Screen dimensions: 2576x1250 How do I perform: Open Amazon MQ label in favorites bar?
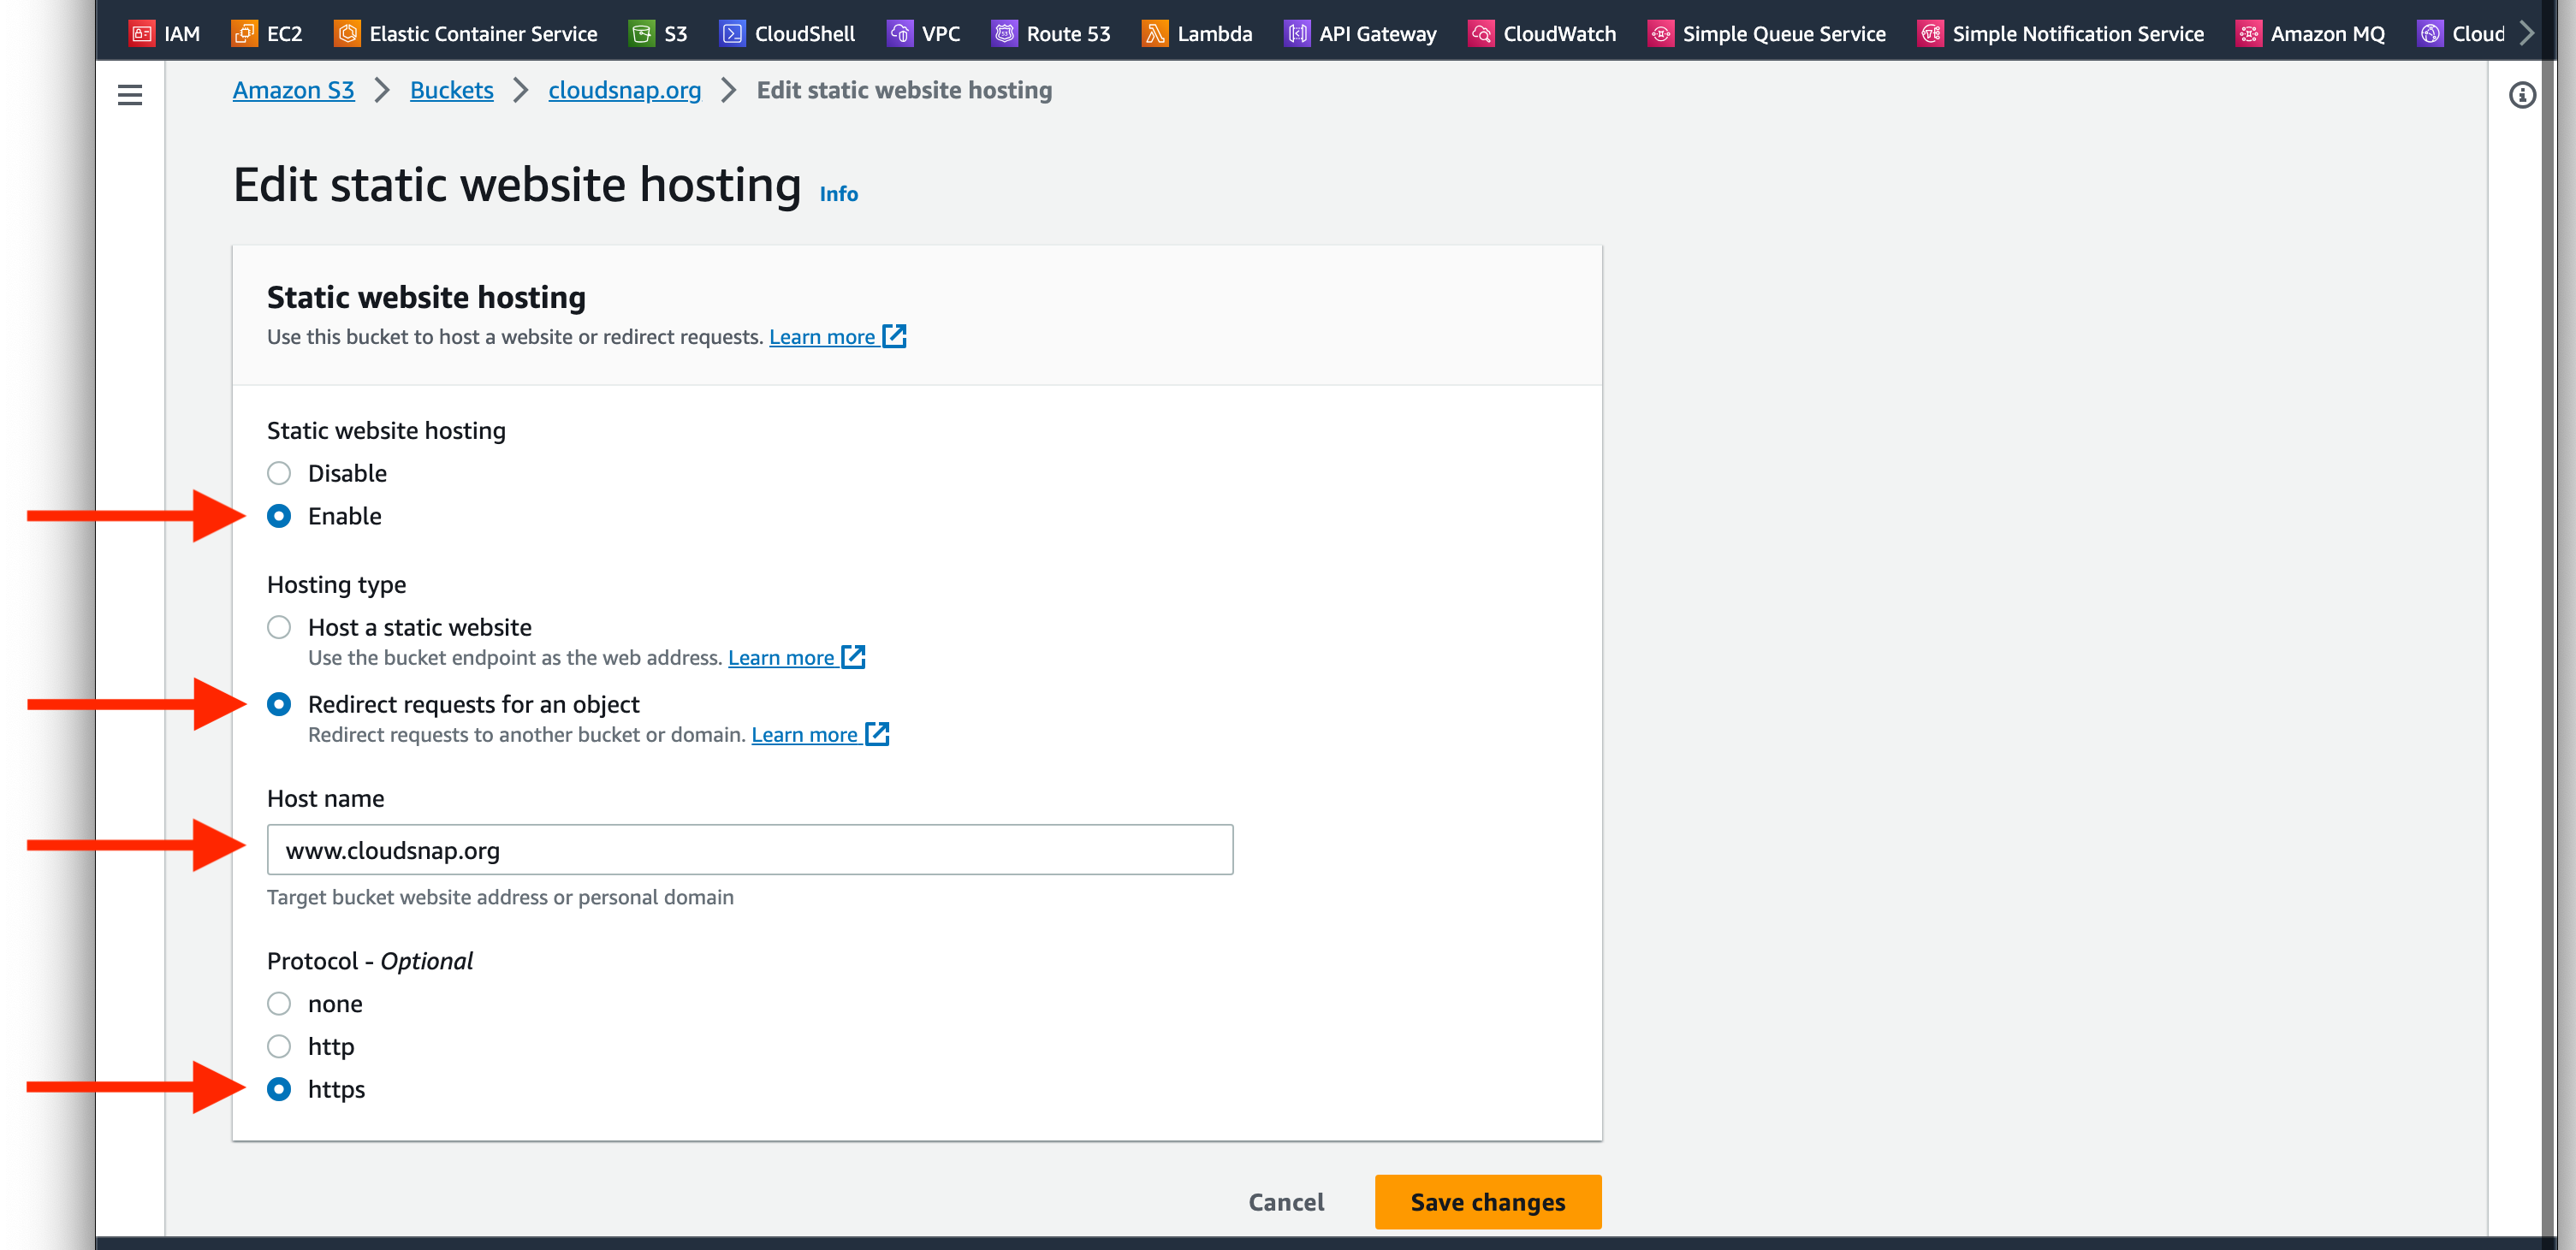(2327, 34)
